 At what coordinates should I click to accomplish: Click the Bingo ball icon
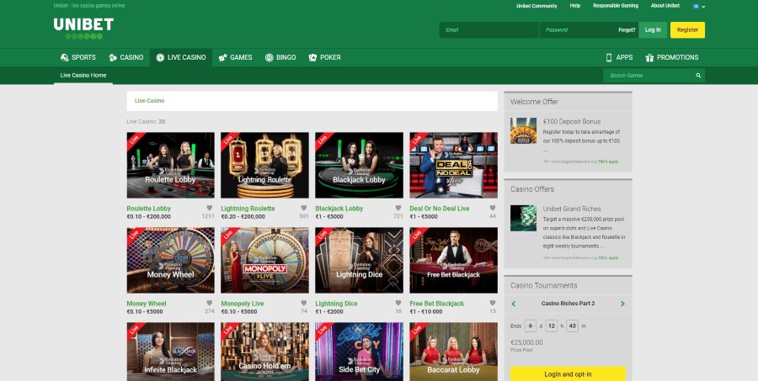coord(270,57)
